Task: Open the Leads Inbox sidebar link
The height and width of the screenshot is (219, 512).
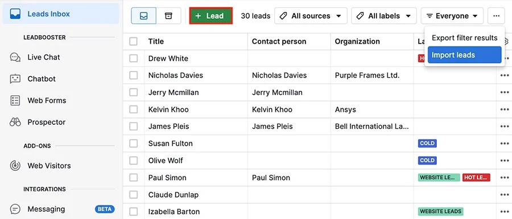Action: (x=61, y=14)
